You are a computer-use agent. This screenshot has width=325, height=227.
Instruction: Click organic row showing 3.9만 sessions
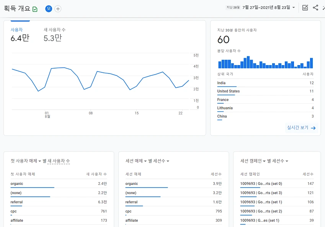173,184
